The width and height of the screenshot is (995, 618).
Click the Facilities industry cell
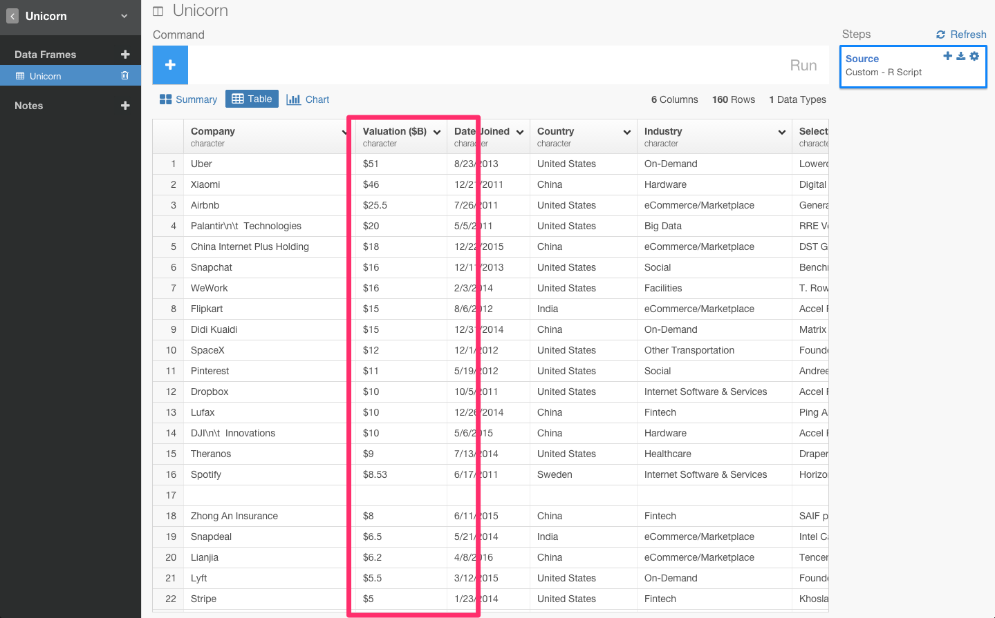714,288
